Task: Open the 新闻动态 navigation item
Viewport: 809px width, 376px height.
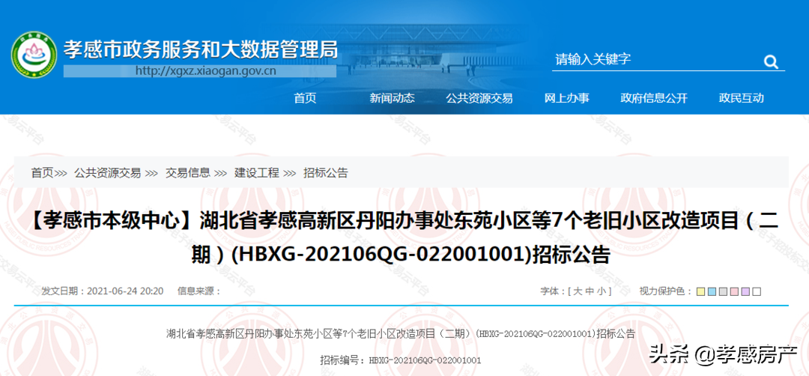Action: point(392,98)
